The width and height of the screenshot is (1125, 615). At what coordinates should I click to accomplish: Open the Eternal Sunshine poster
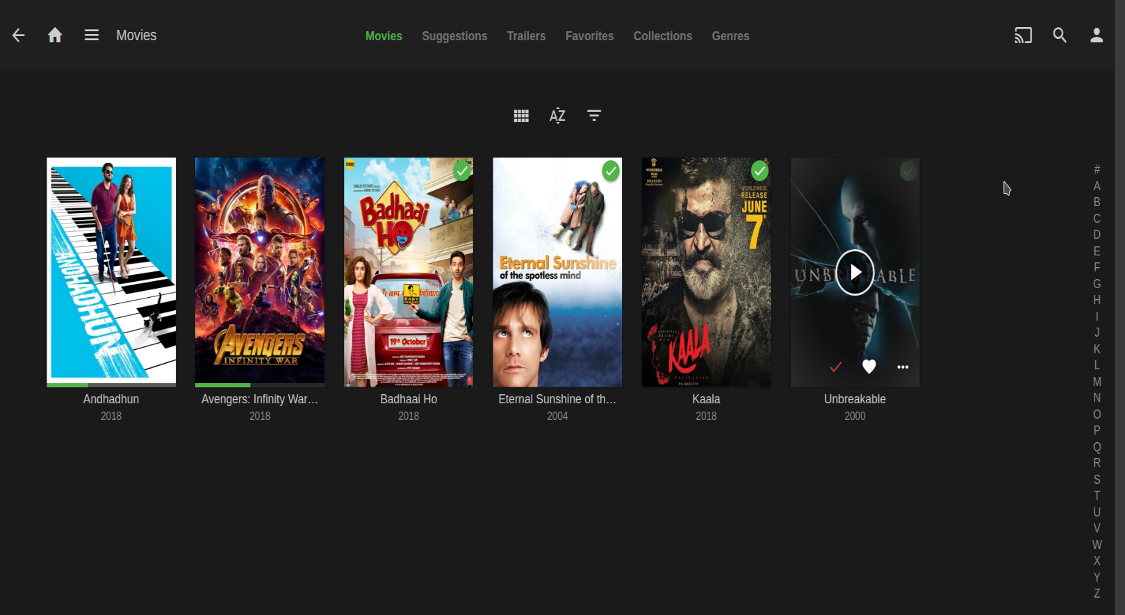tap(557, 272)
